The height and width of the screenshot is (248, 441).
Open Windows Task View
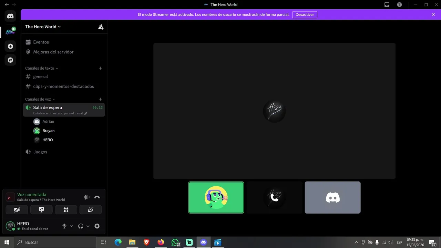click(x=103, y=242)
